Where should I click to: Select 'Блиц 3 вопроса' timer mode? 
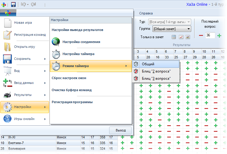point(156,79)
